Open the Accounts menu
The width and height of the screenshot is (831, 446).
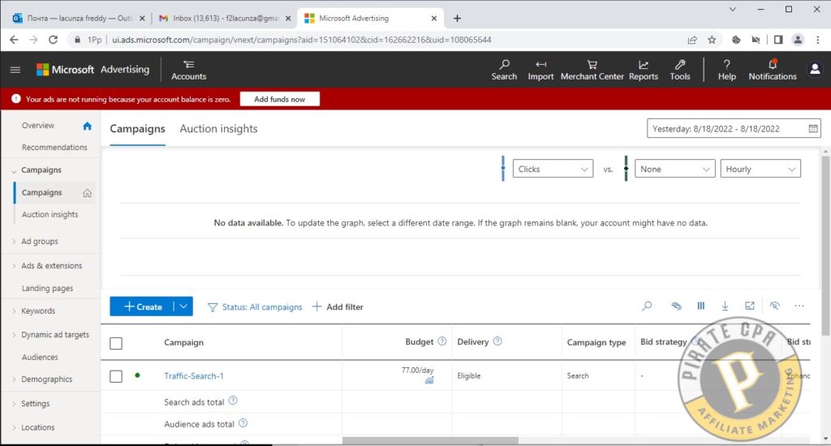[188, 70]
